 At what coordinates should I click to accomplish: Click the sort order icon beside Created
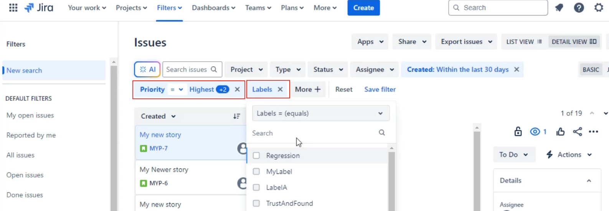point(237,116)
